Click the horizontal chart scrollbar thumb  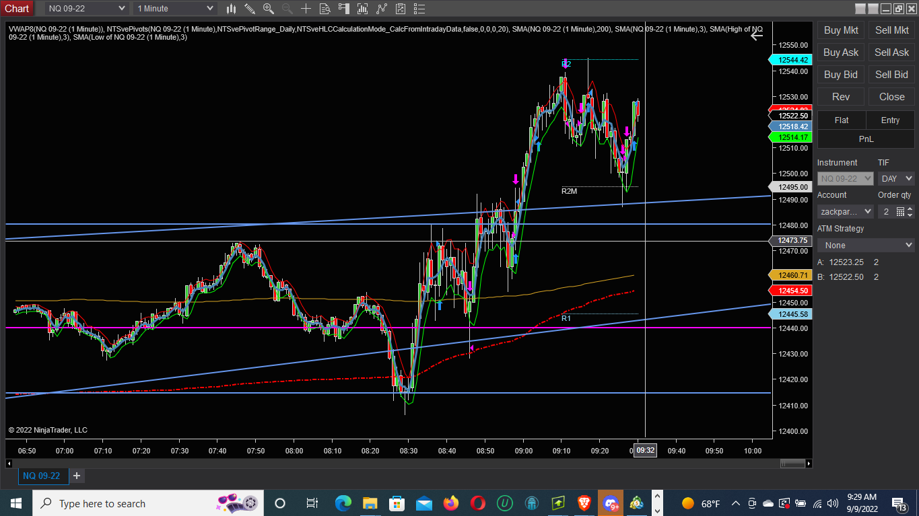793,464
